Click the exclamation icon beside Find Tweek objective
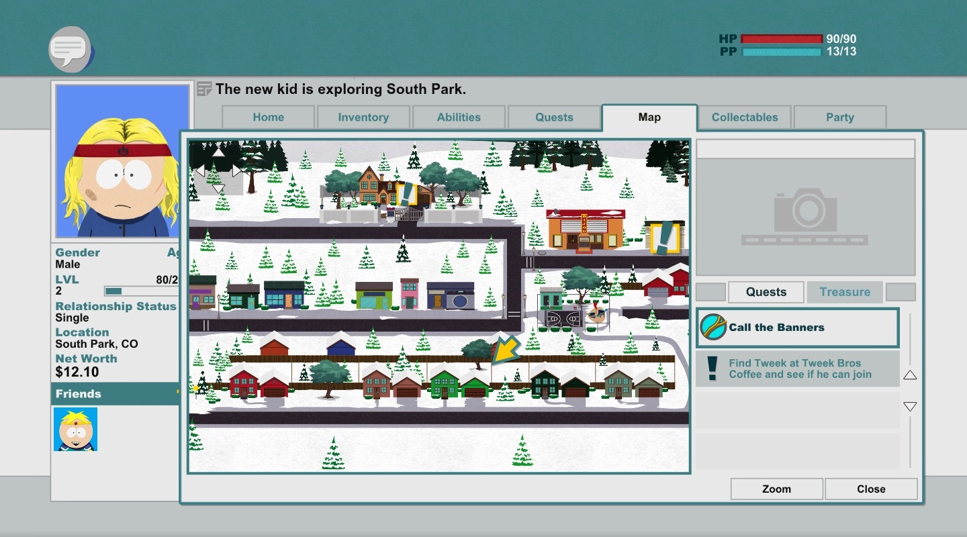This screenshot has height=537, width=967. pyautogui.click(x=712, y=368)
